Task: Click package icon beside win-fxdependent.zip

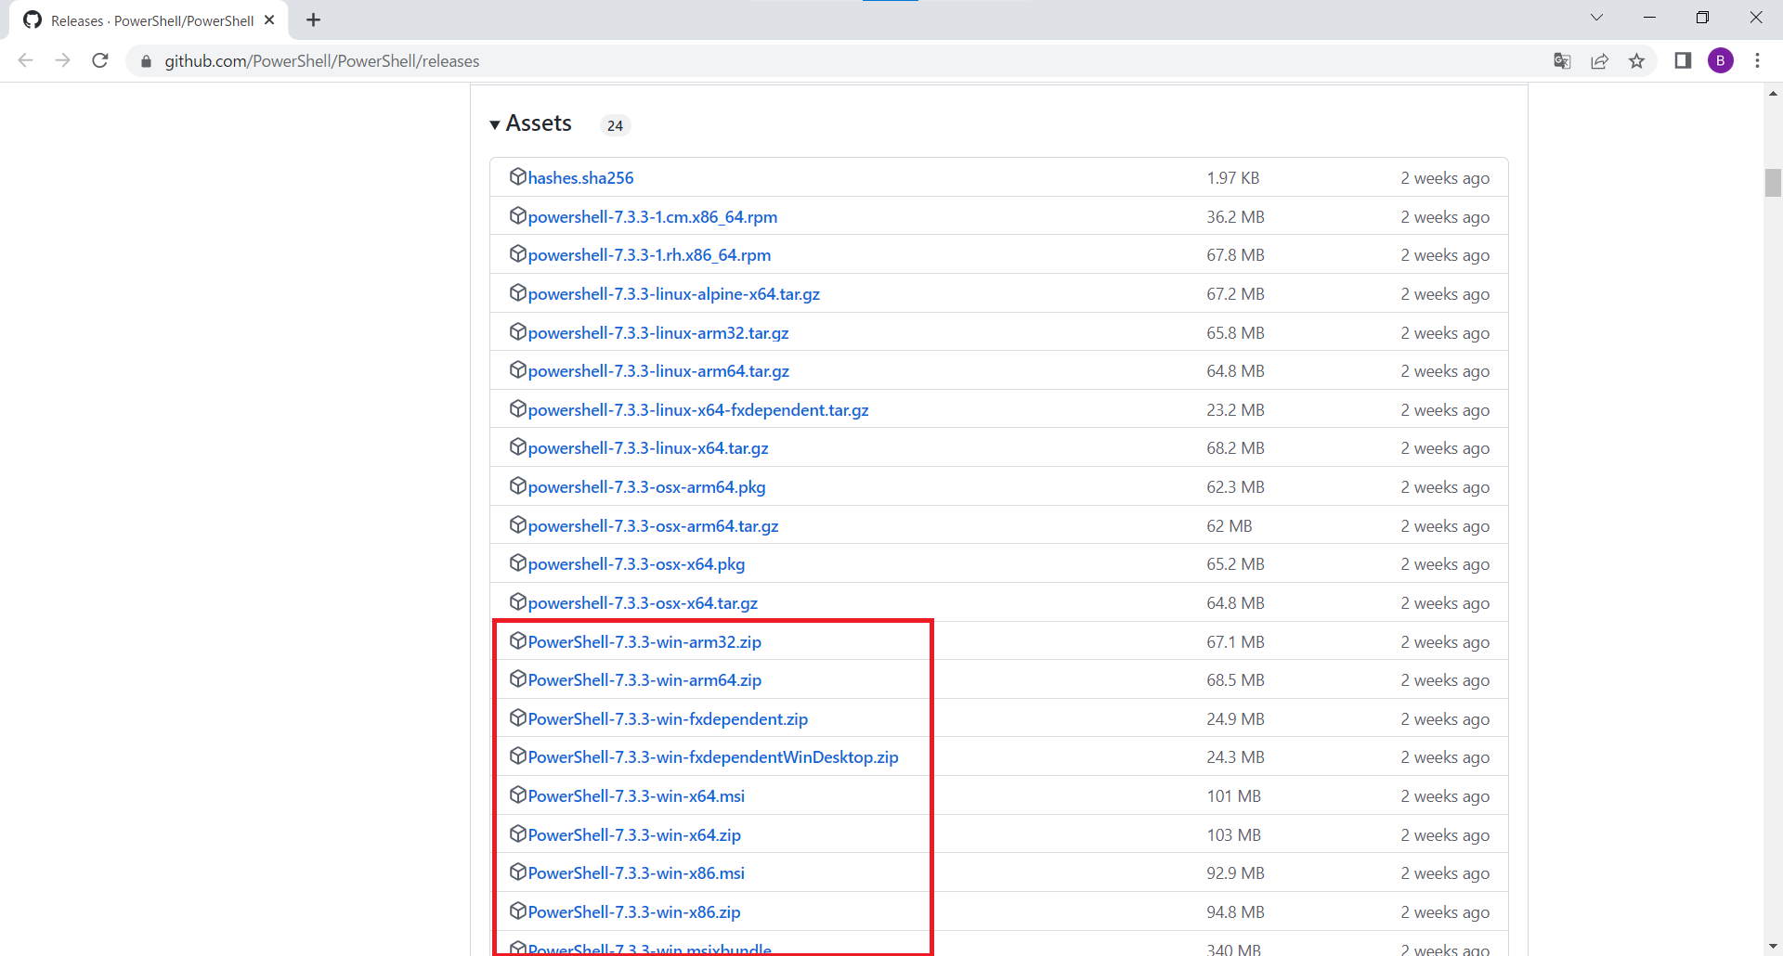Action: click(518, 717)
